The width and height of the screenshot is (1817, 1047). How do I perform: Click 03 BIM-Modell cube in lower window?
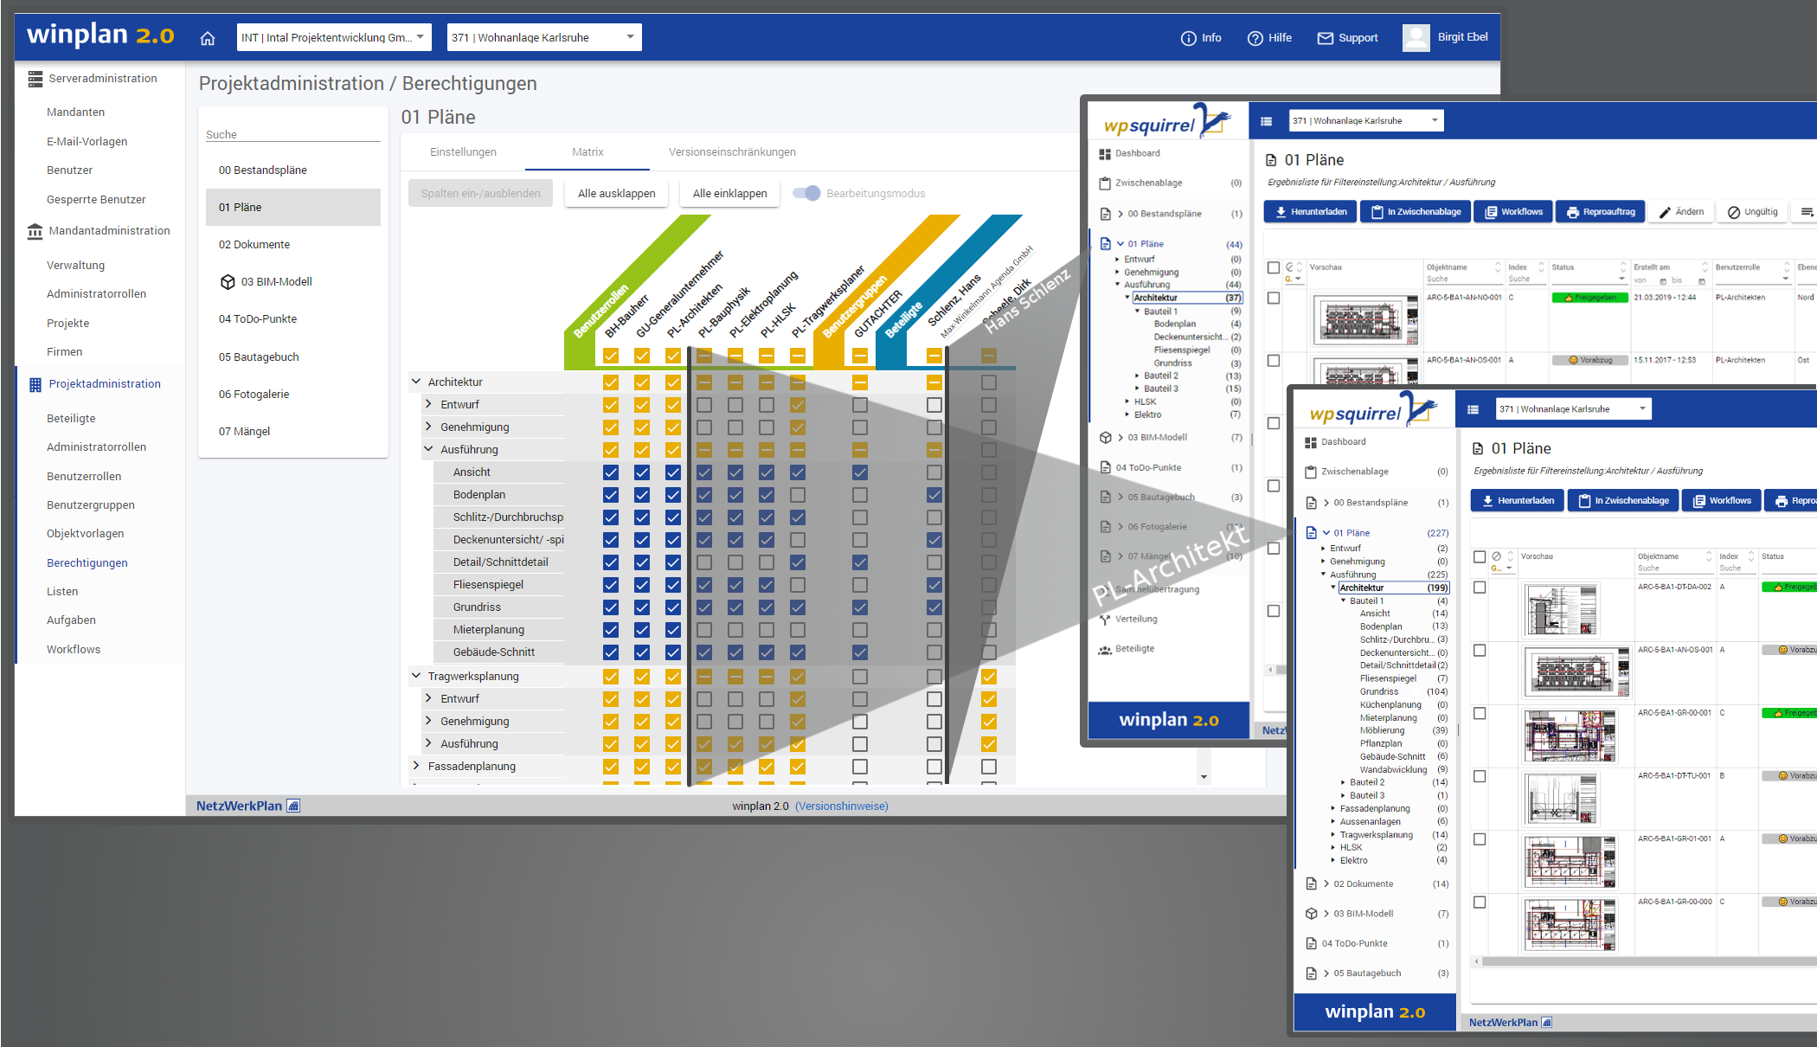[x=1312, y=914]
